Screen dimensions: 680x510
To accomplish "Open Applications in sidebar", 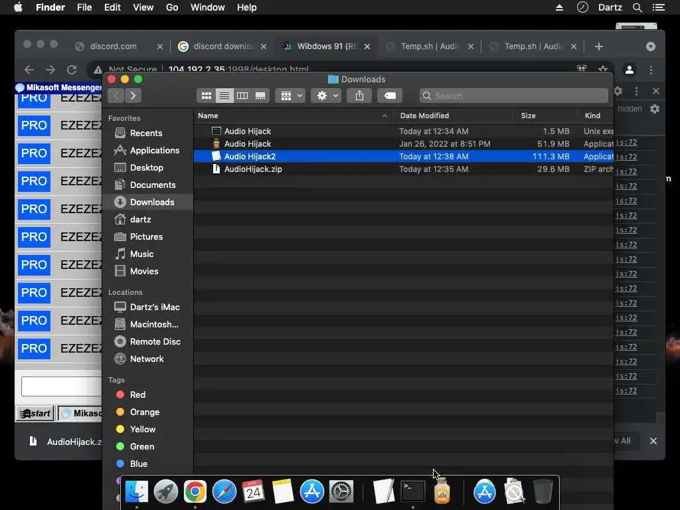I will [147, 151].
